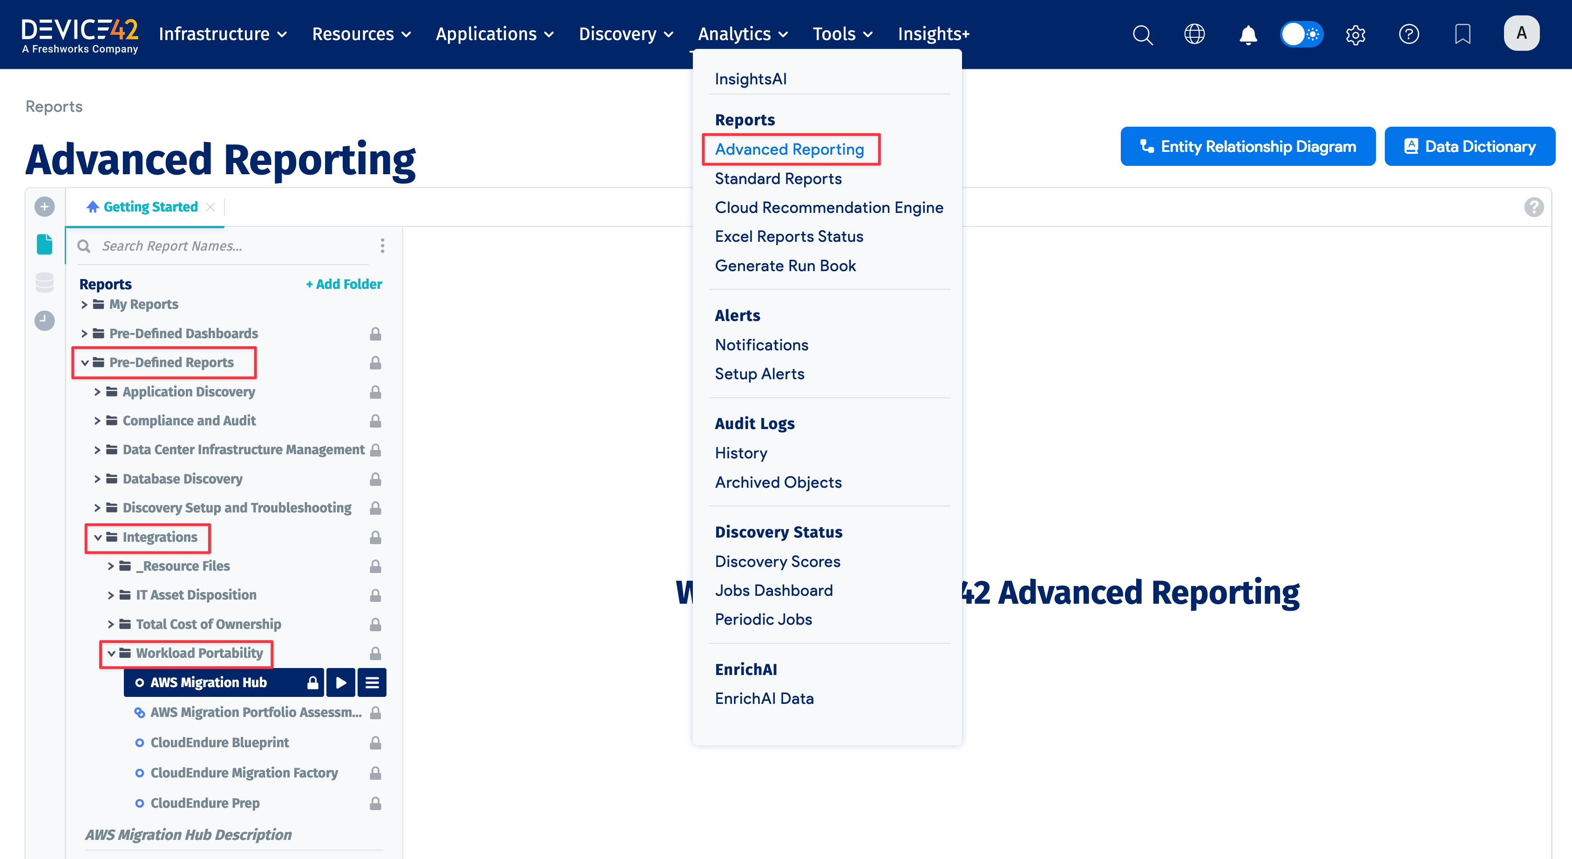Click lock icon beside Total Cost of Ownership
This screenshot has width=1572, height=859.
coord(375,625)
